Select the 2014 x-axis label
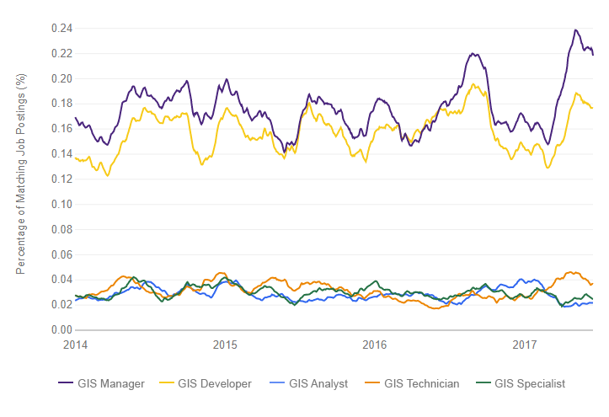Image resolution: width=609 pixels, height=417 pixels. coord(75,345)
